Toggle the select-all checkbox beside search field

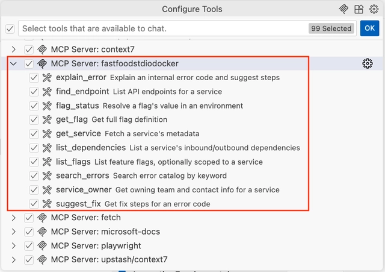(10, 28)
